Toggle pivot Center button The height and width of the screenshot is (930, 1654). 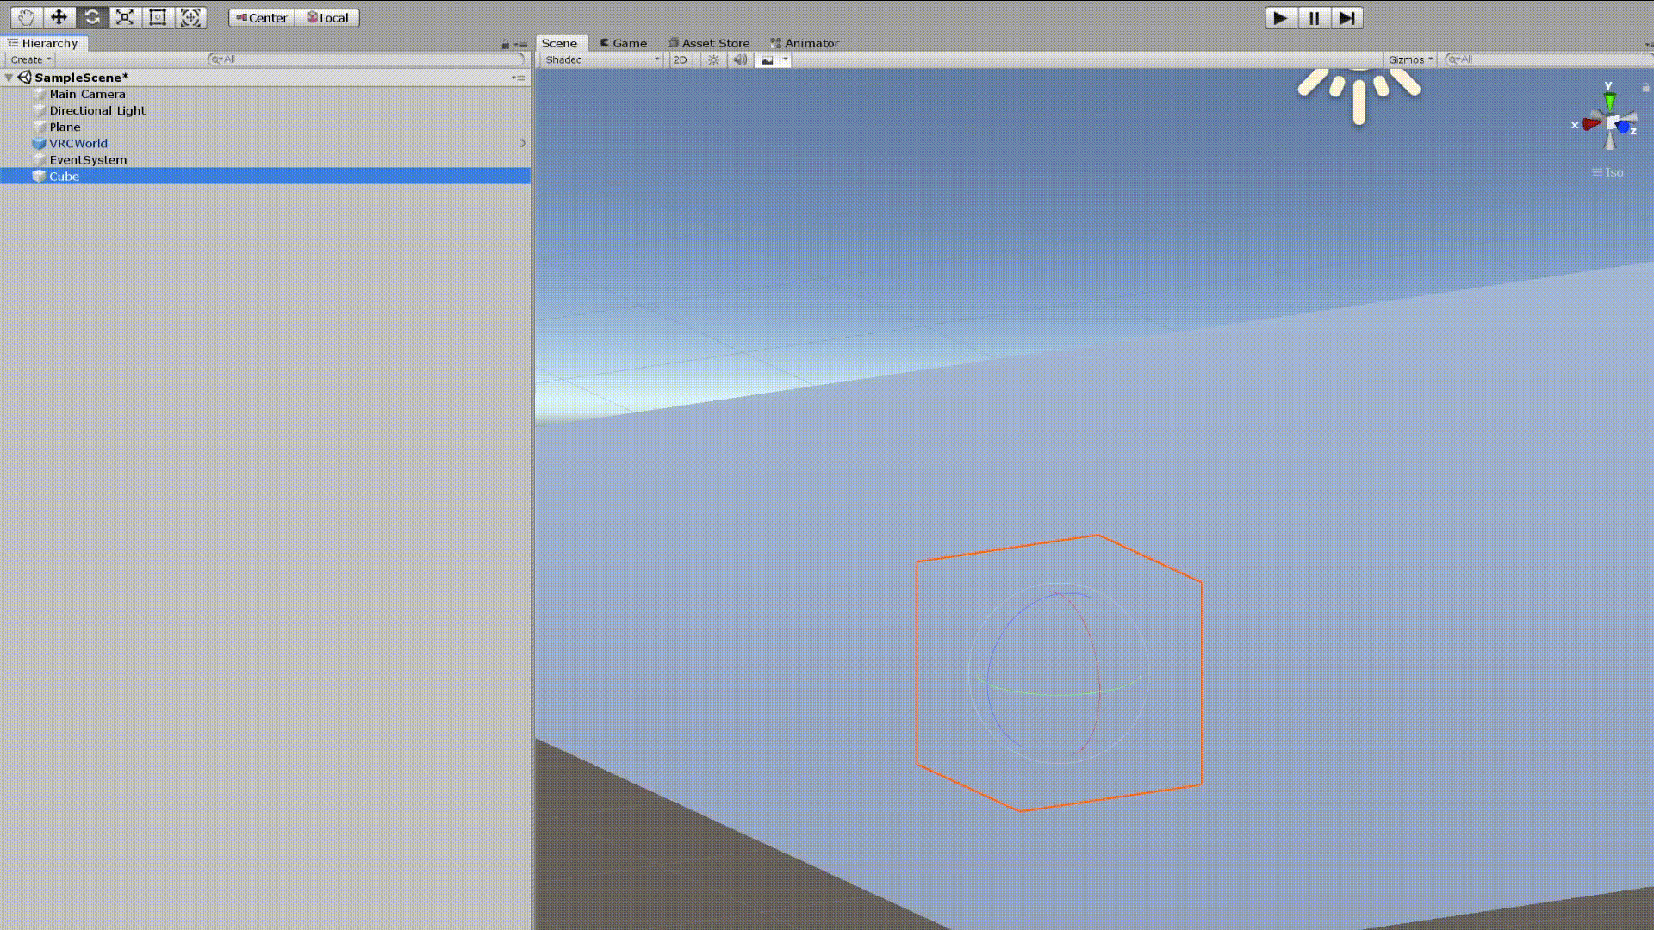(262, 17)
